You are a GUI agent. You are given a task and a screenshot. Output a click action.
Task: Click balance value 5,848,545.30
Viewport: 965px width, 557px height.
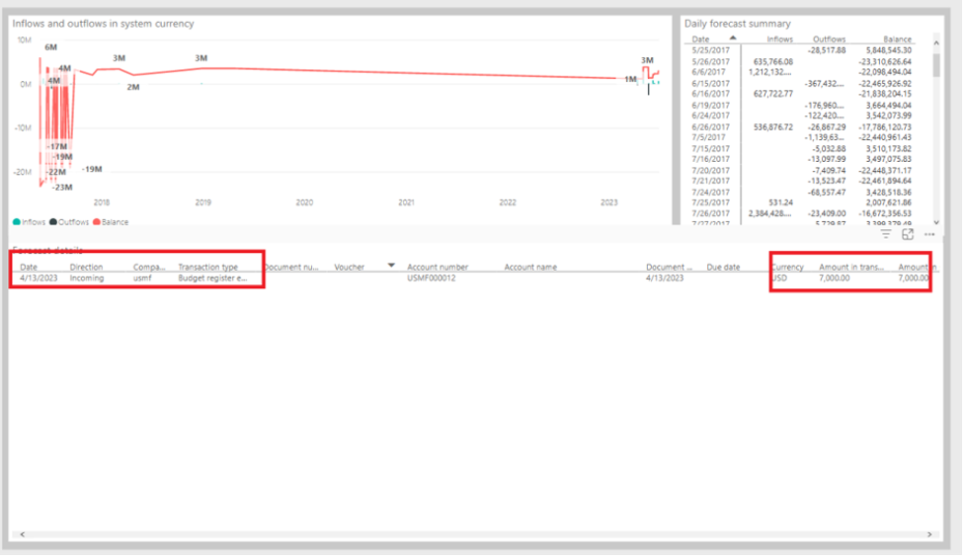click(889, 50)
